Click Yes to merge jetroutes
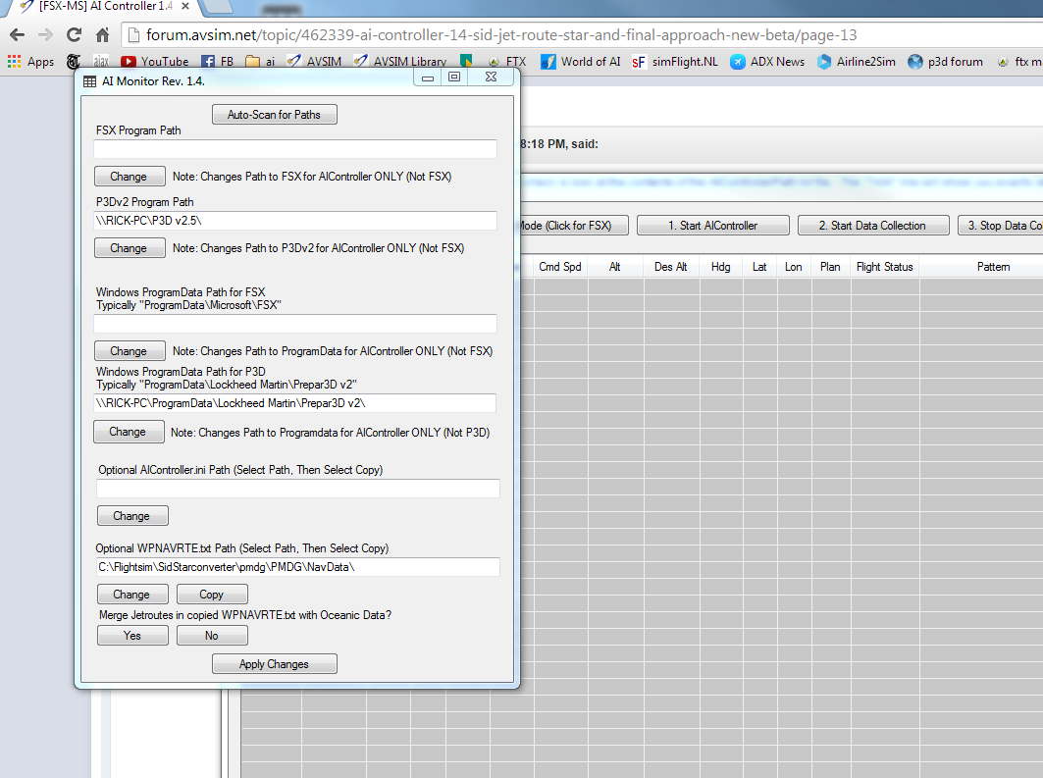 click(x=132, y=636)
